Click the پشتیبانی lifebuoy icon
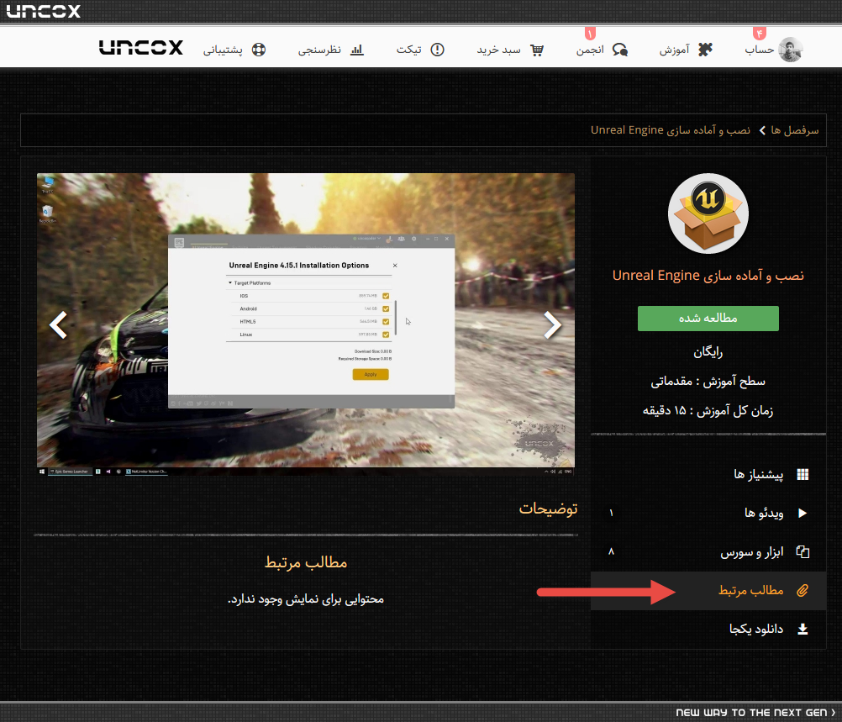The height and width of the screenshot is (722, 842). [x=259, y=50]
